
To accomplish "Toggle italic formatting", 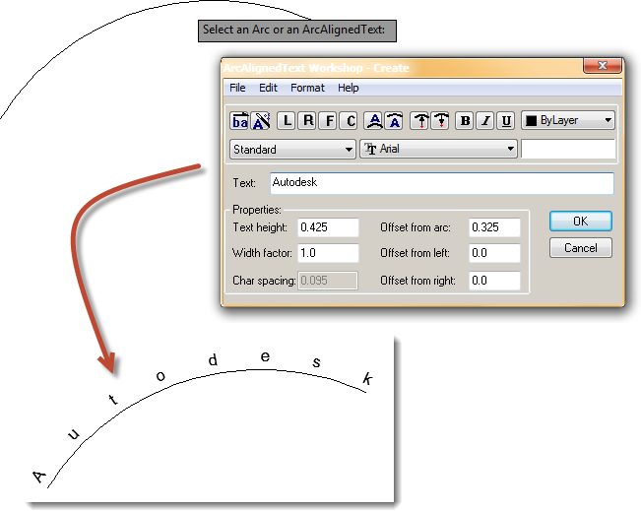I will click(x=485, y=120).
